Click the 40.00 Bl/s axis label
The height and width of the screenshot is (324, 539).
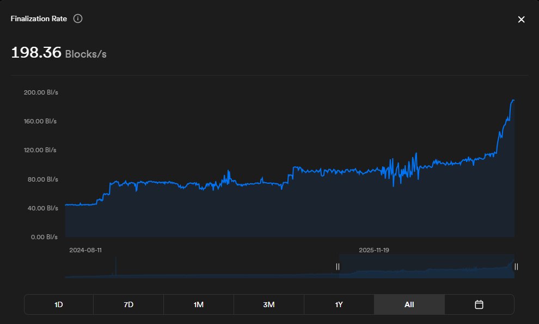(x=43, y=208)
